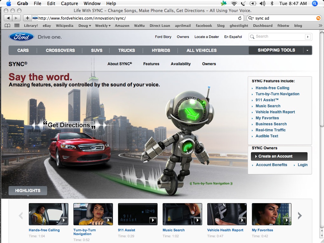324x243 pixels.
Task: Show hidden bookmarks with the chevron
Action: click(320, 26)
